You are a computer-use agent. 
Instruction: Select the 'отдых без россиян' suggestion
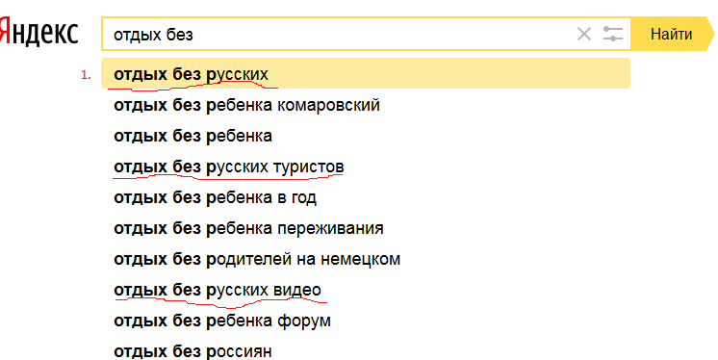(x=366, y=350)
